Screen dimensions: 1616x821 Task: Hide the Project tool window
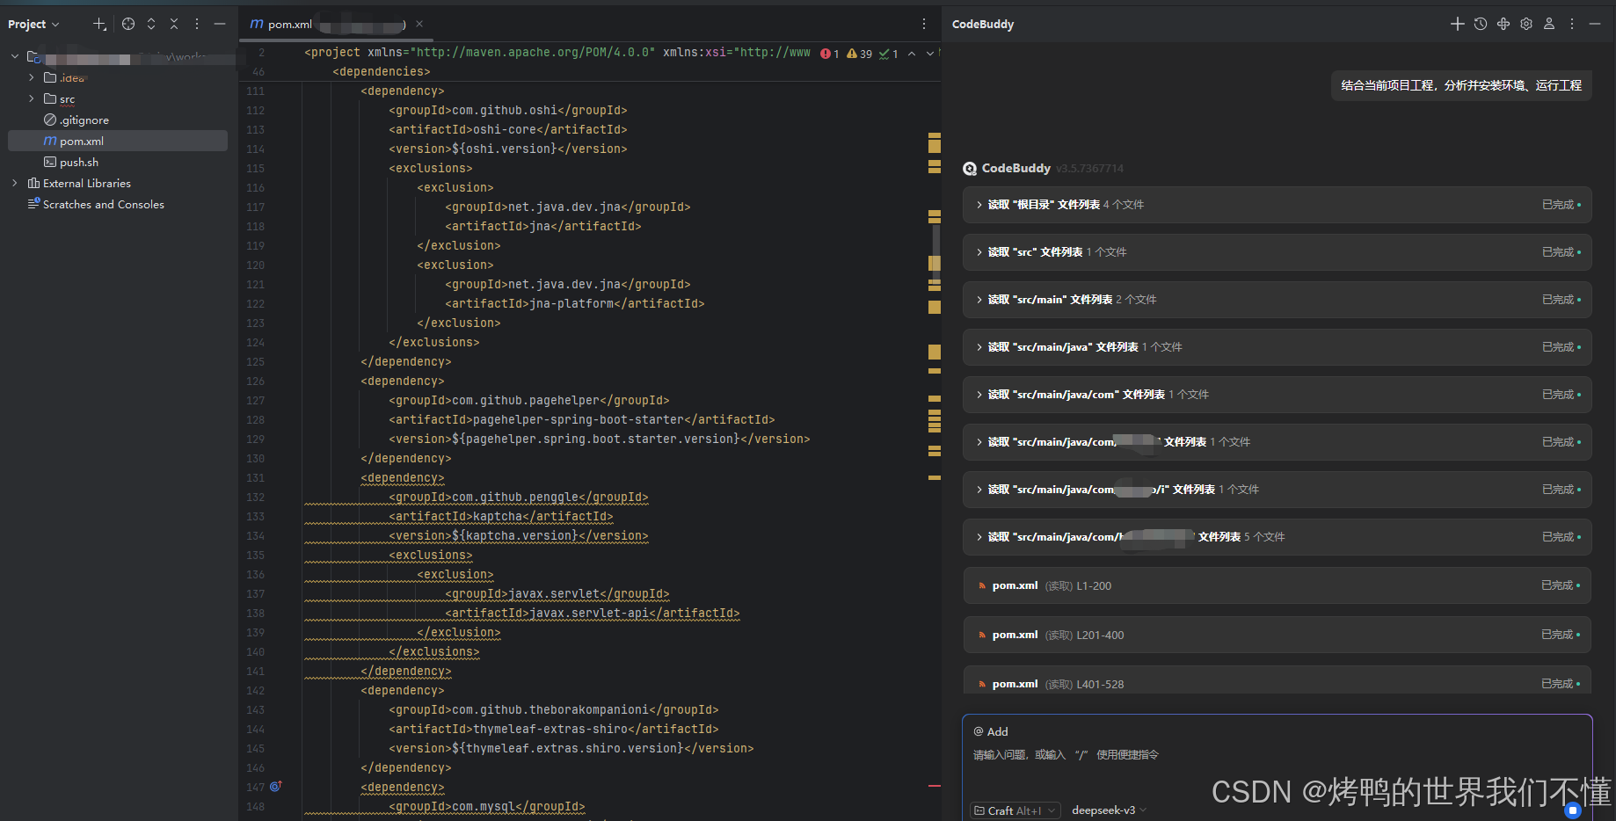pyautogui.click(x=220, y=25)
